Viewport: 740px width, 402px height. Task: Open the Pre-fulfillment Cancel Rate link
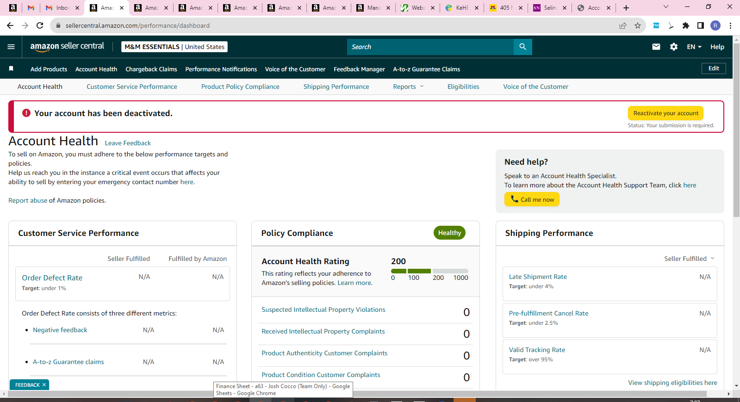coord(549,313)
